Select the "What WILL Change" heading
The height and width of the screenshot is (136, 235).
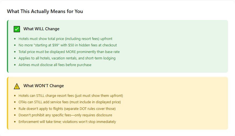pos(41,29)
